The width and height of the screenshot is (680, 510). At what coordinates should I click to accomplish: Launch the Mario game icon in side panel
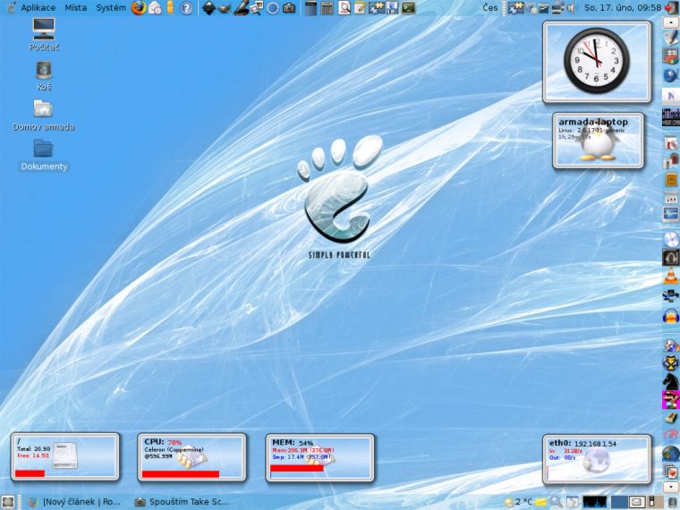pyautogui.click(x=670, y=399)
